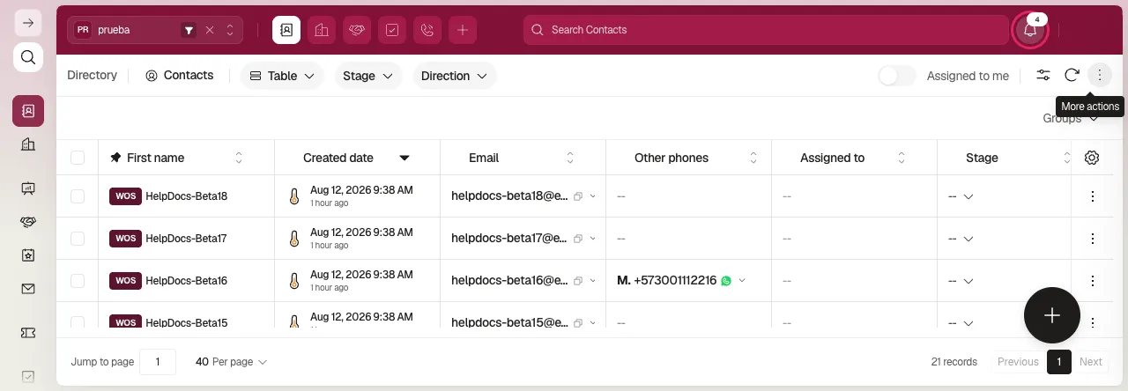Image resolution: width=1128 pixels, height=391 pixels.
Task: Select the Tasks checkmark tab in the top bar
Action: [x=392, y=30]
